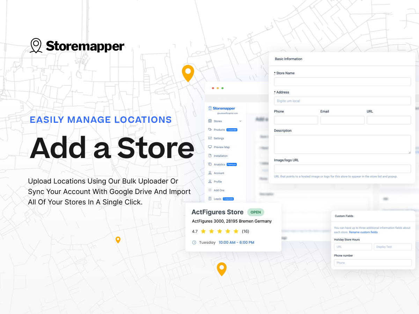The width and height of the screenshot is (419, 314).
Task: Click the @sureswiftcapital.com account text
Action: point(227,113)
